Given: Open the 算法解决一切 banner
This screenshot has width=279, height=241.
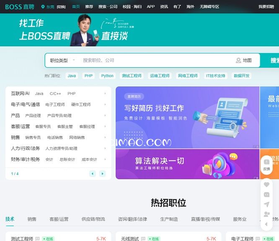Looking at the screenshot, I should click(x=187, y=164).
